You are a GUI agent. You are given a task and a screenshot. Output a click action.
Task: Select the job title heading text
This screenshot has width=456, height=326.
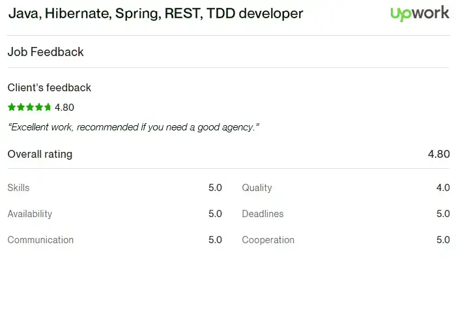click(x=156, y=14)
